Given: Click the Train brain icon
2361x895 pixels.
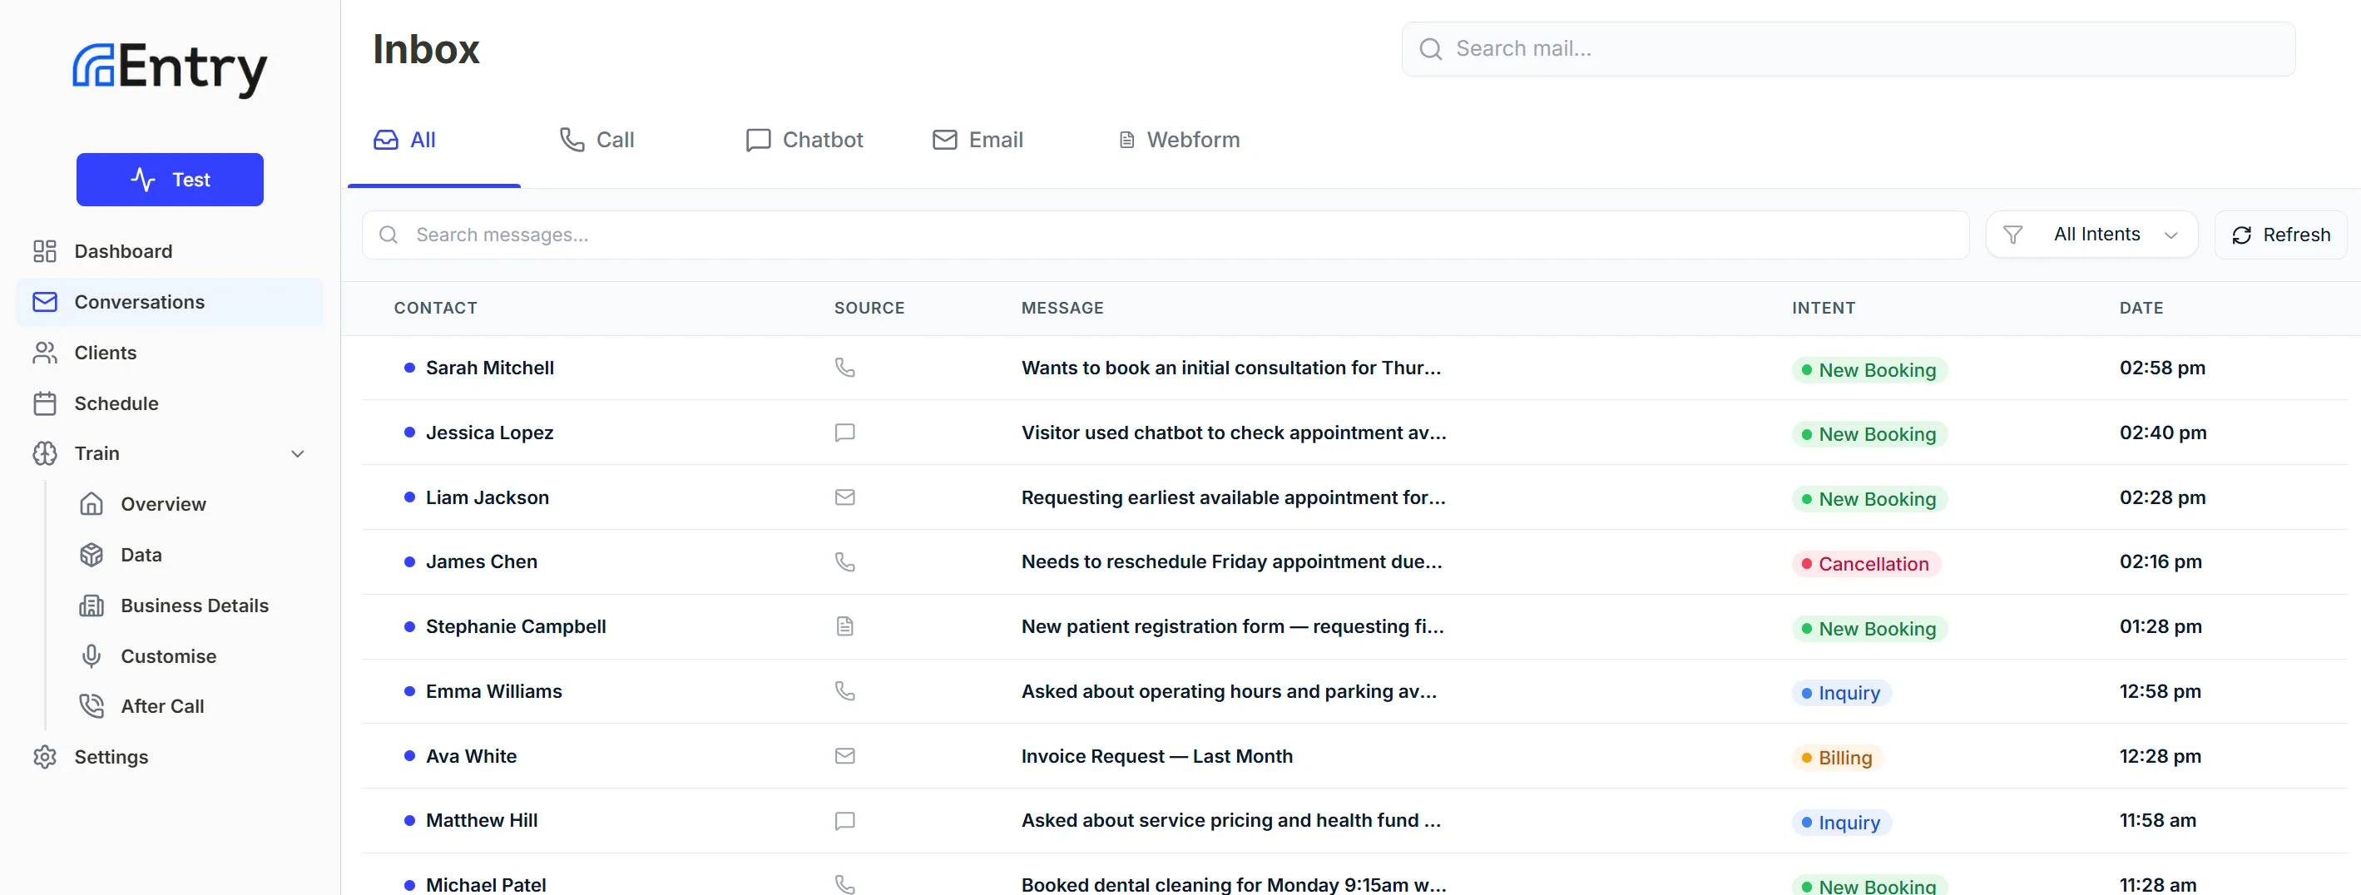Looking at the screenshot, I should click(45, 453).
